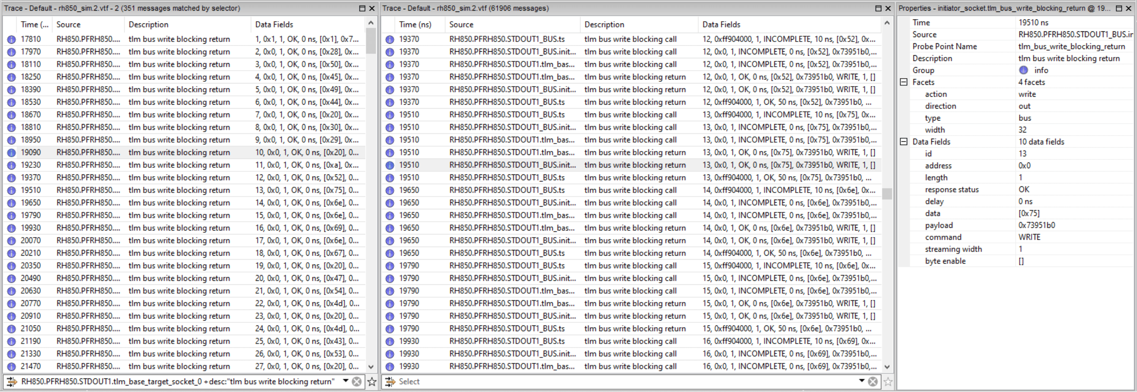Viewport: 1137px width, 392px height.
Task: Select the middle row 19650 STDOUT1_BUS.ts blocking call
Action: (632, 190)
